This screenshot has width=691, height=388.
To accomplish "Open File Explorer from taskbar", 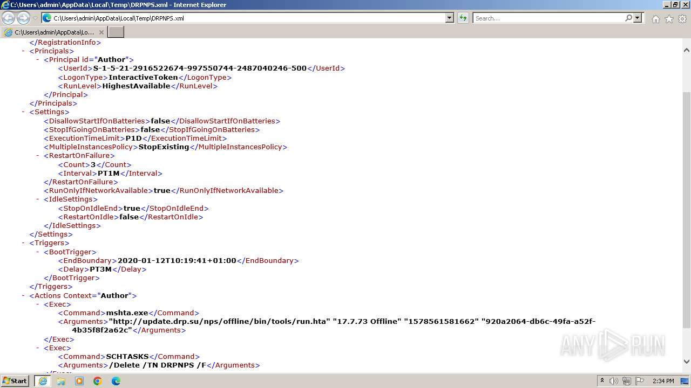I will tap(61, 381).
